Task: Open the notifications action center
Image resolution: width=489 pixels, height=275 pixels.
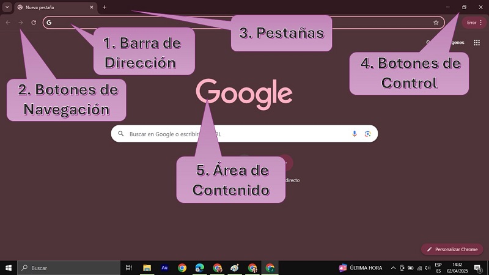Action: pos(478,268)
